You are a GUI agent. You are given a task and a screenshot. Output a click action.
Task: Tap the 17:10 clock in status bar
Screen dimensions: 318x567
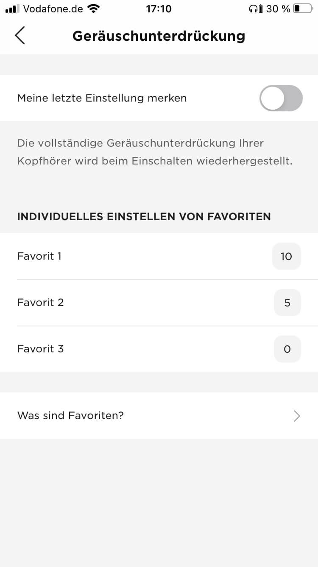tap(159, 9)
